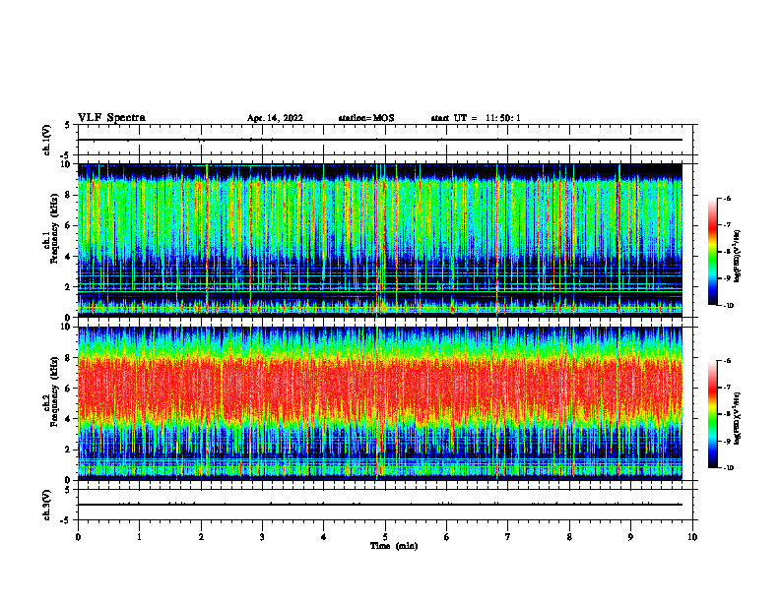Click time axis tick label "10"
The width and height of the screenshot is (780, 602).
tap(692, 537)
